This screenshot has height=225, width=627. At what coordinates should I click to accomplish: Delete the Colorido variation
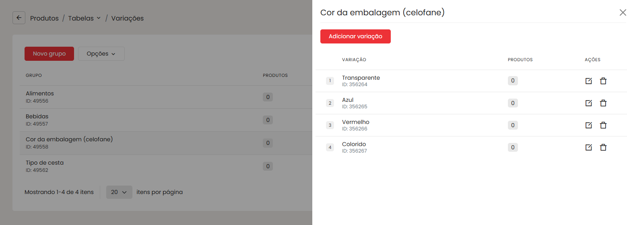[603, 147]
